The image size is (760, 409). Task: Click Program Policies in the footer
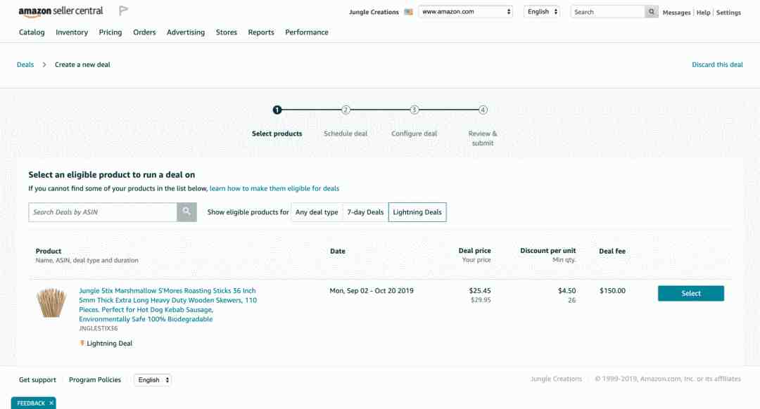pos(95,380)
